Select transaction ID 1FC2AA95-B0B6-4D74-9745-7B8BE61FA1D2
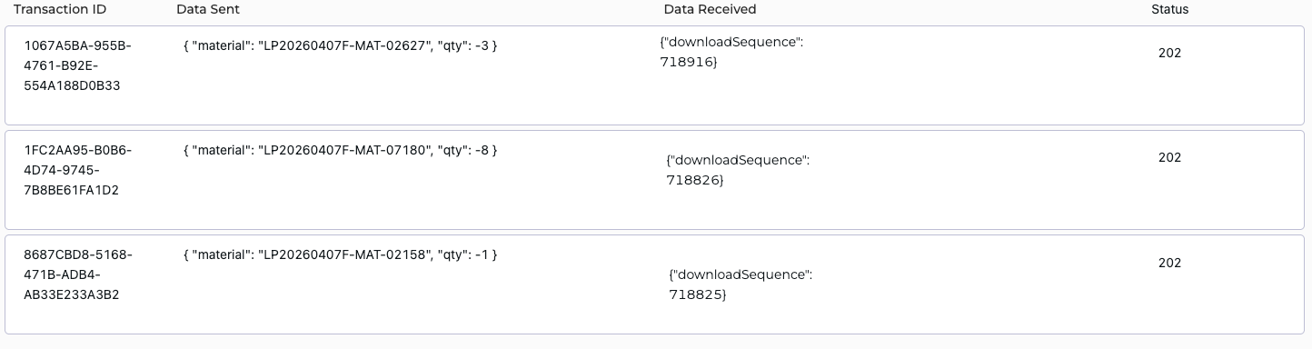 click(x=77, y=170)
